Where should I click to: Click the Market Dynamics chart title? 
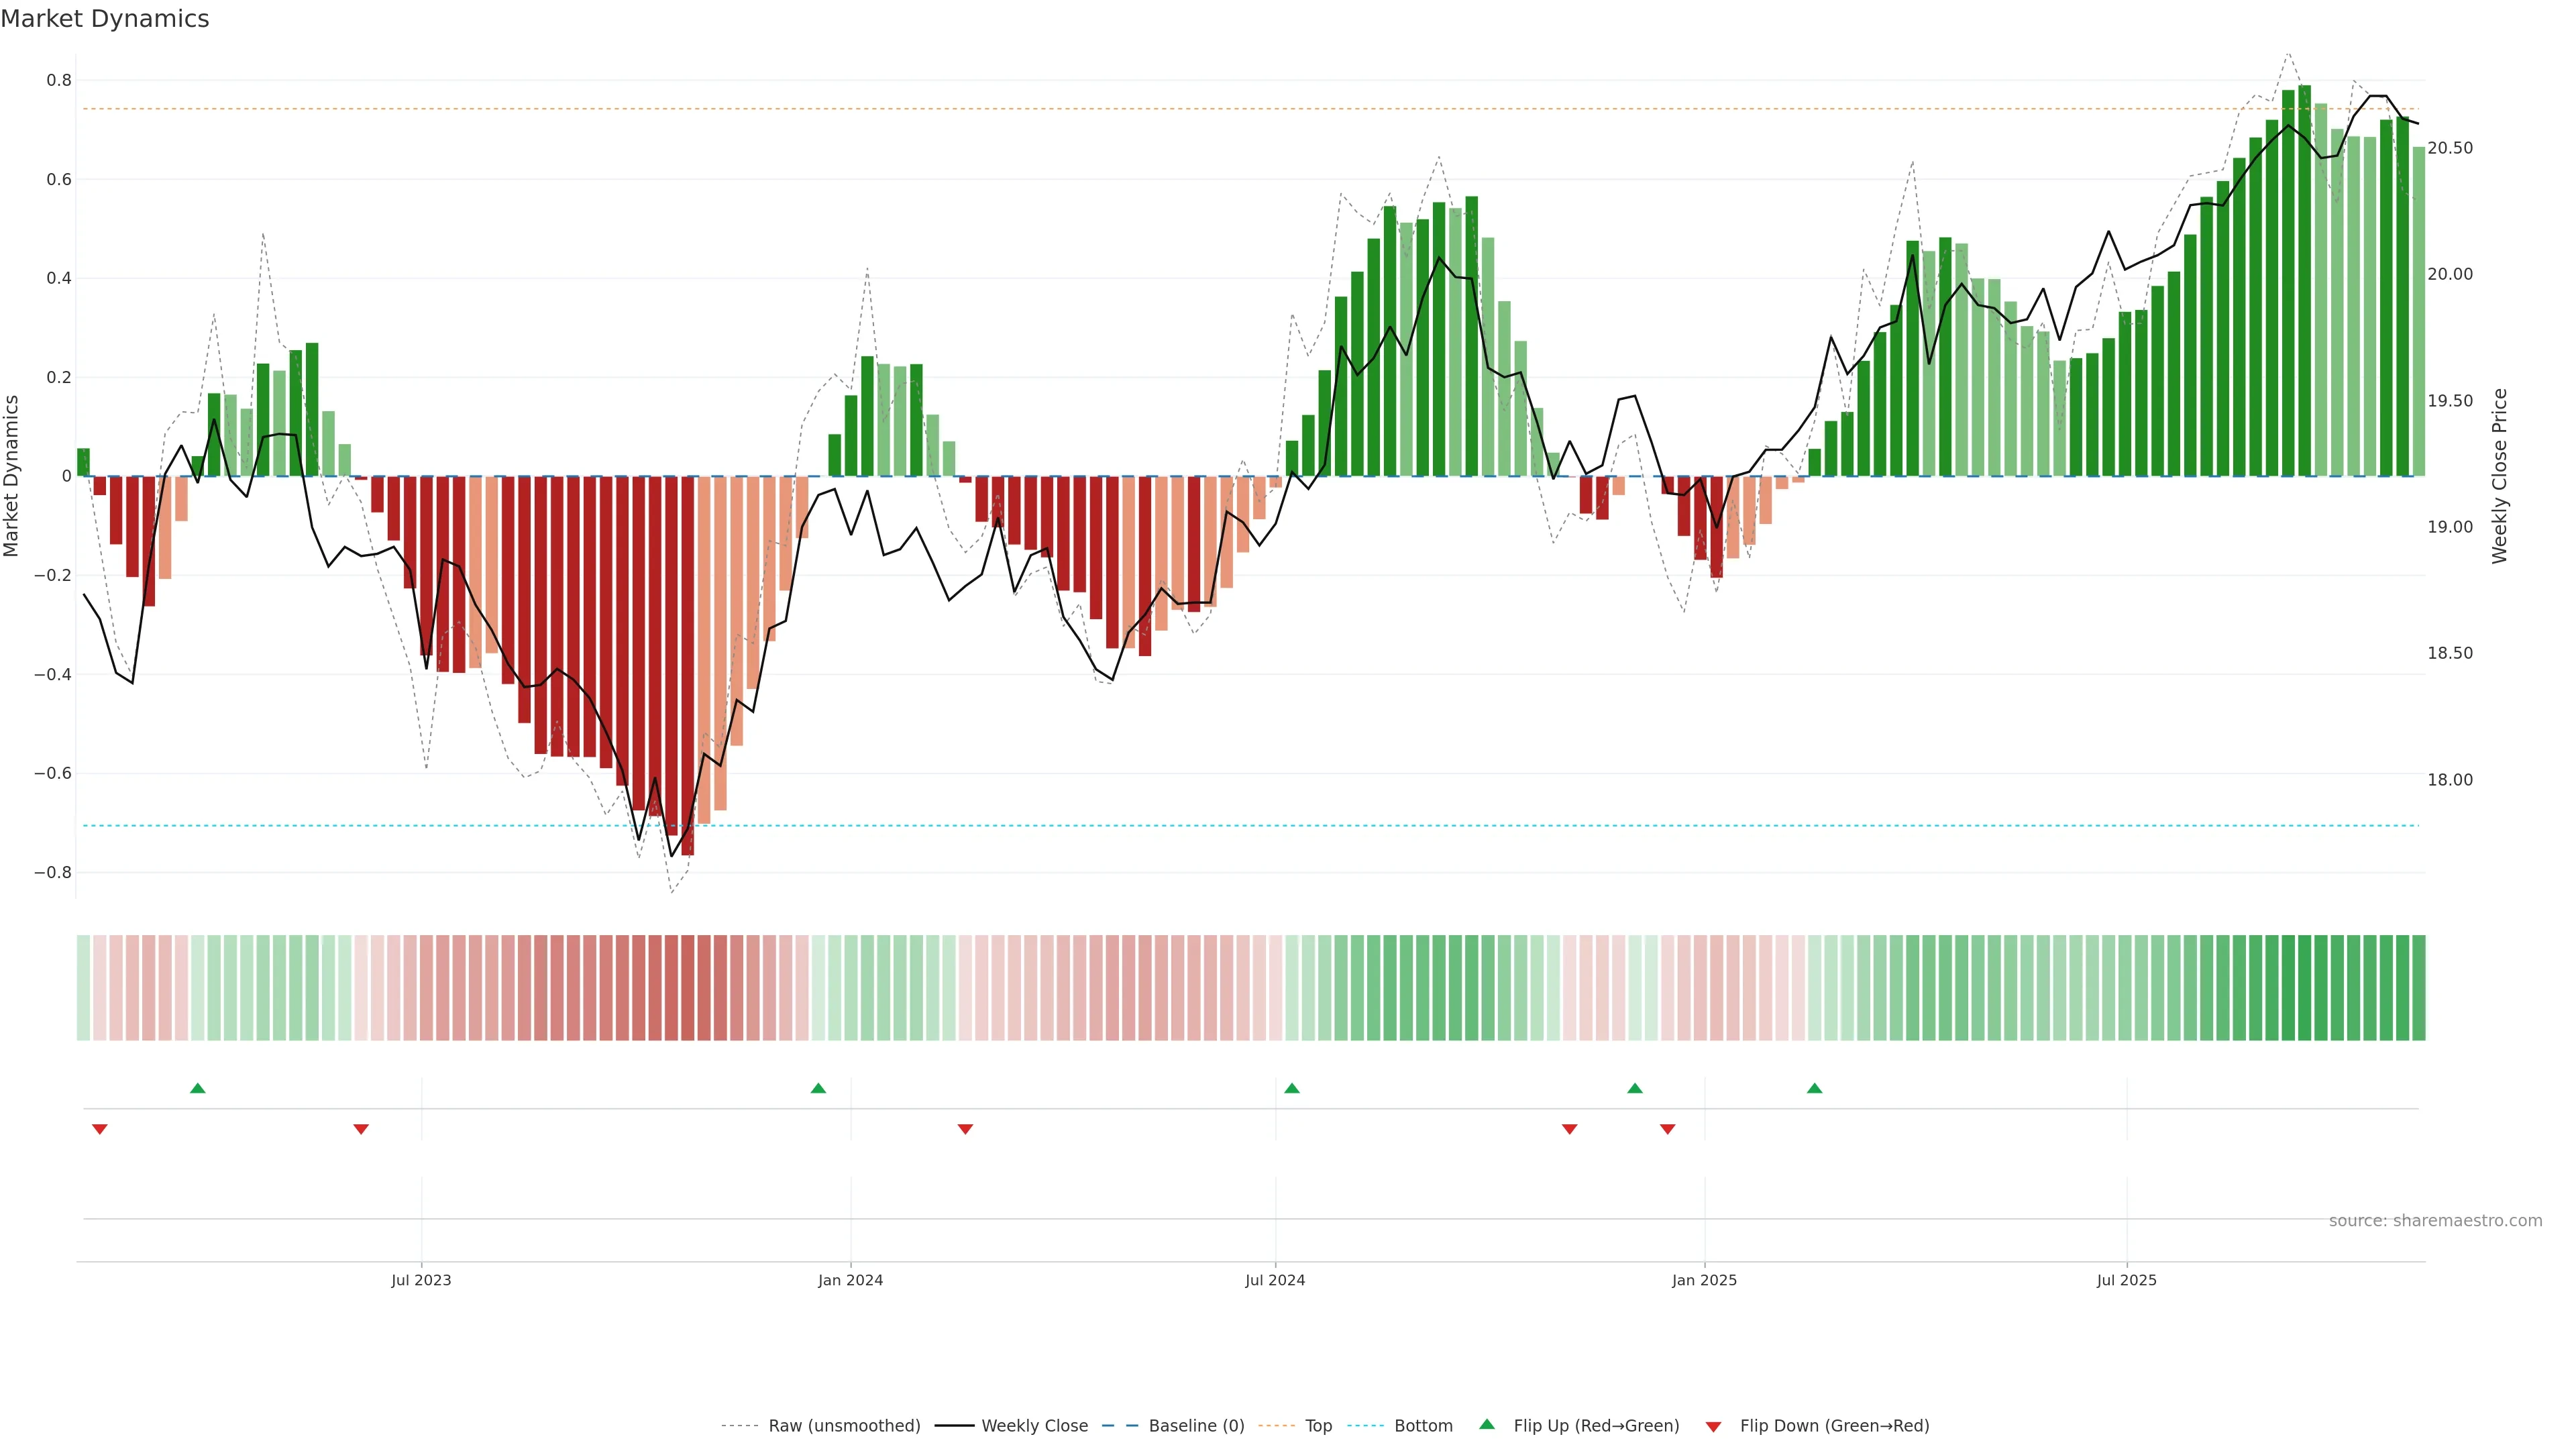pyautogui.click(x=105, y=19)
